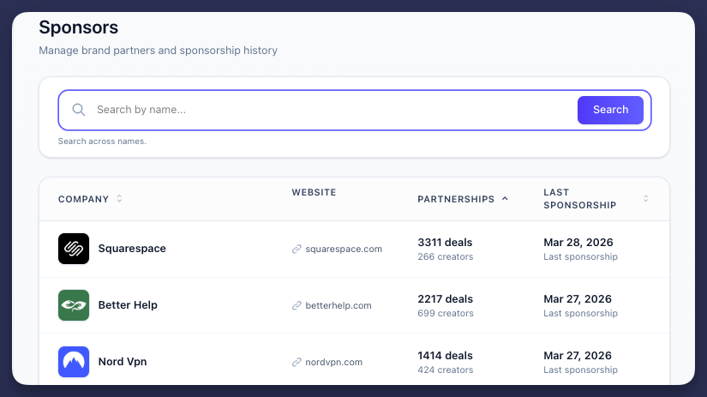Viewport: 707px width, 397px height.
Task: Click the Sponsors page heading
Action: tap(79, 27)
